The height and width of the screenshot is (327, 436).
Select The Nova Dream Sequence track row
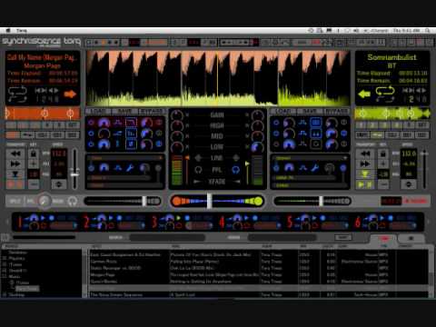[x=259, y=294]
